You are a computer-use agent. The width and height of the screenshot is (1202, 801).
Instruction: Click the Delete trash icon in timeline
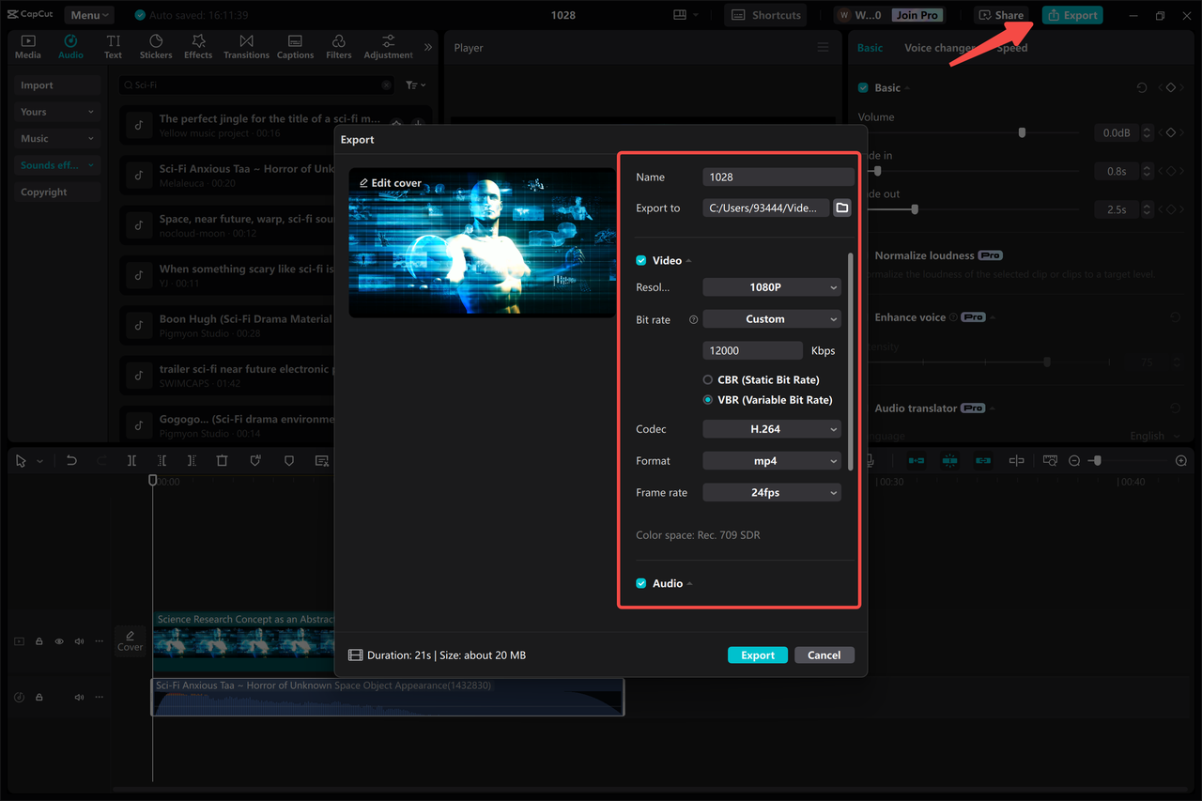222,460
